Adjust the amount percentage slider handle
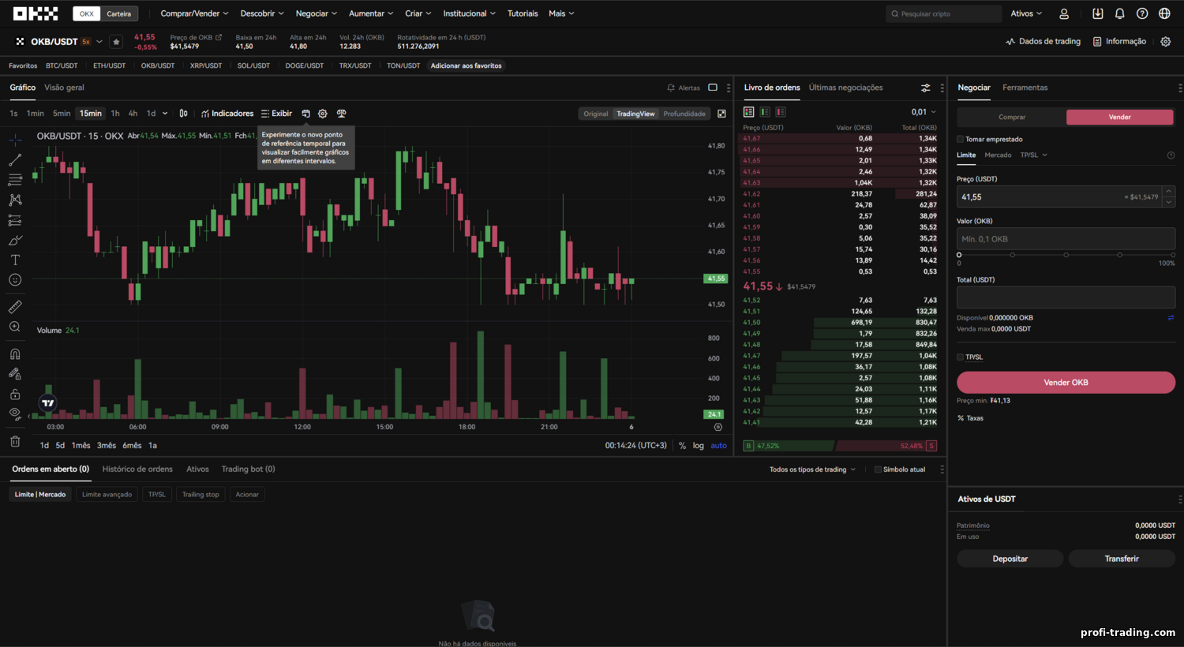Screen dimensions: 1184x647 pyautogui.click(x=959, y=255)
